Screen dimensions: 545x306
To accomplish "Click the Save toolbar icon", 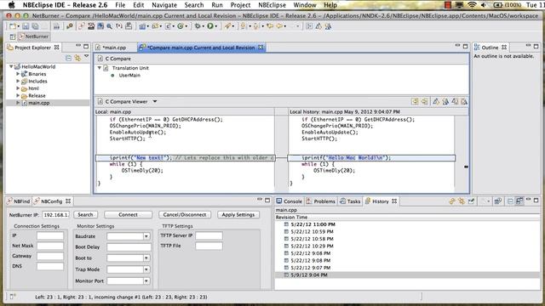I will pos(26,26).
